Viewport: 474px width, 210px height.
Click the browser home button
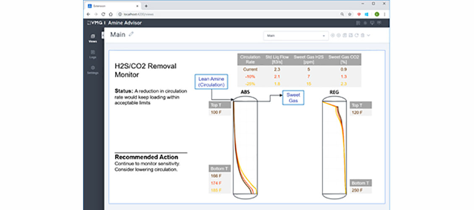111,14
